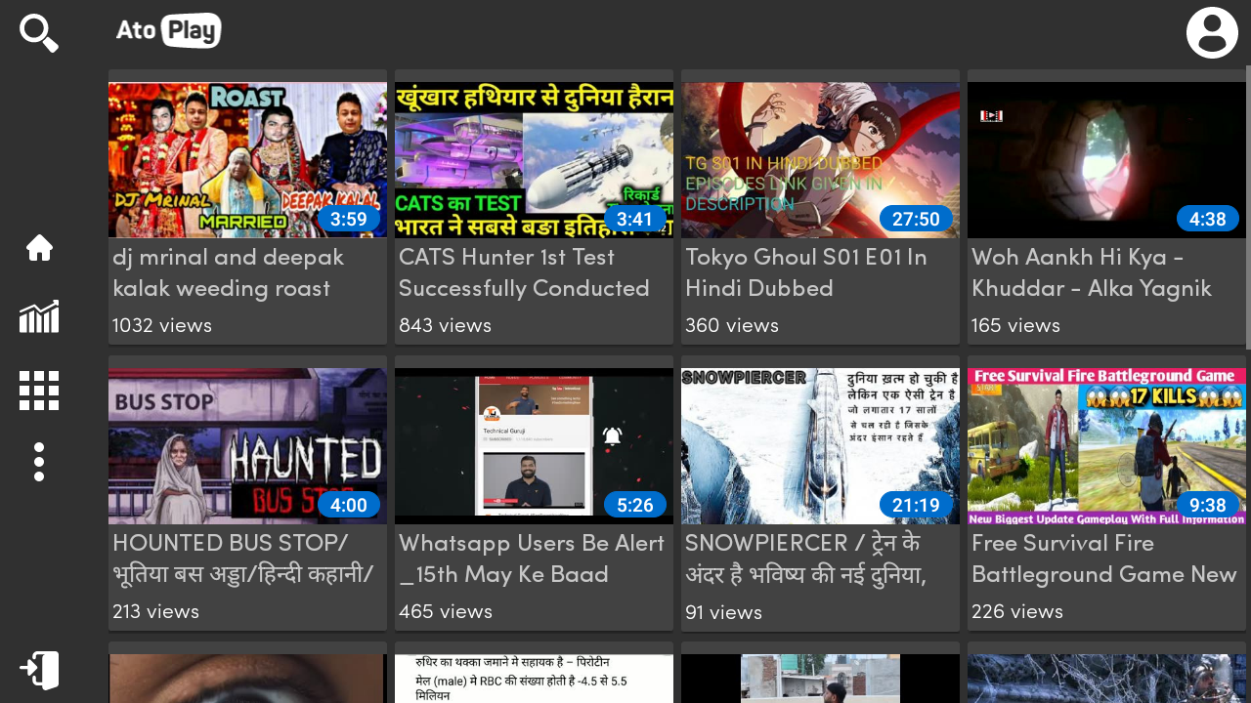Click the 3:59 duration badge
This screenshot has height=703, width=1251.
(x=349, y=219)
